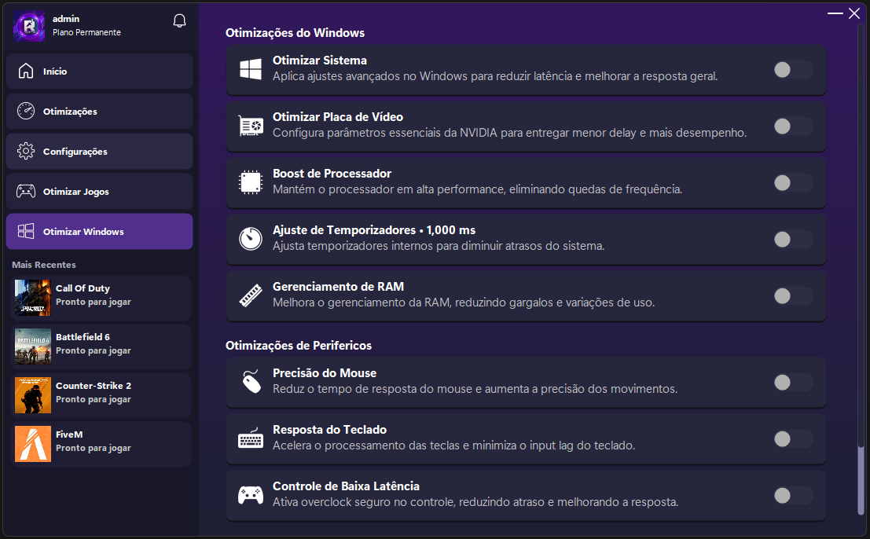Click the RAM stick icon for Gerenciamento de RAM

click(x=250, y=296)
